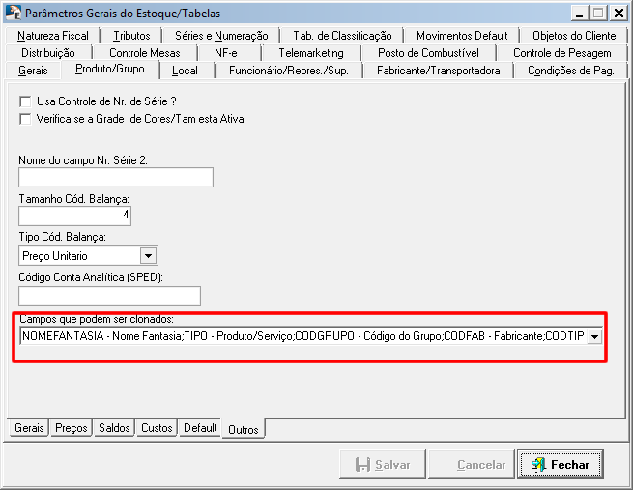
Task: Open the Tributos tab
Action: pos(131,36)
